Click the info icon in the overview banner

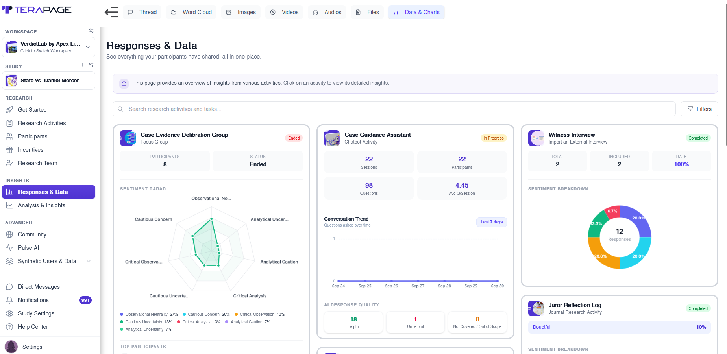coord(124,83)
